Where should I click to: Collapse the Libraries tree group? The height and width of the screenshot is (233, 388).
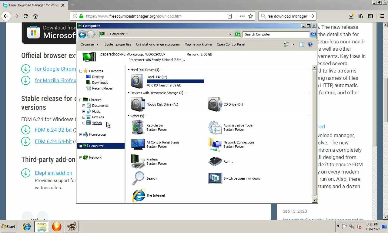[81, 100]
